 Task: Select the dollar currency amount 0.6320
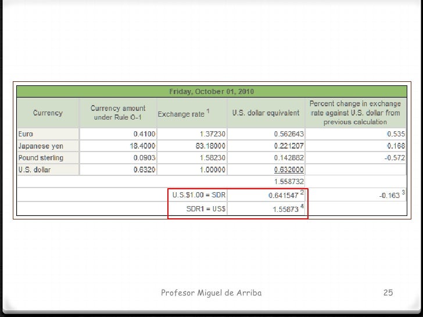(x=144, y=170)
